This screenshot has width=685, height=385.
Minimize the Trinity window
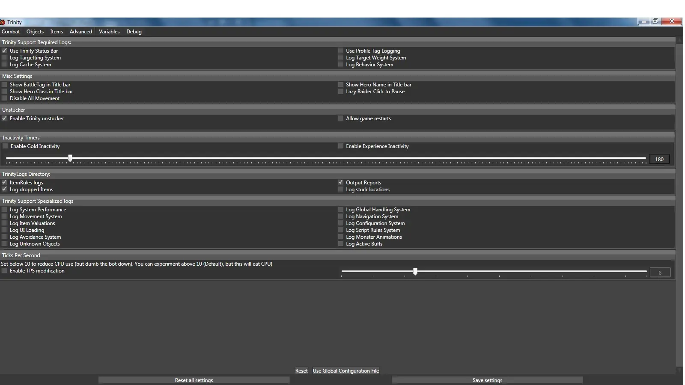tap(644, 21)
